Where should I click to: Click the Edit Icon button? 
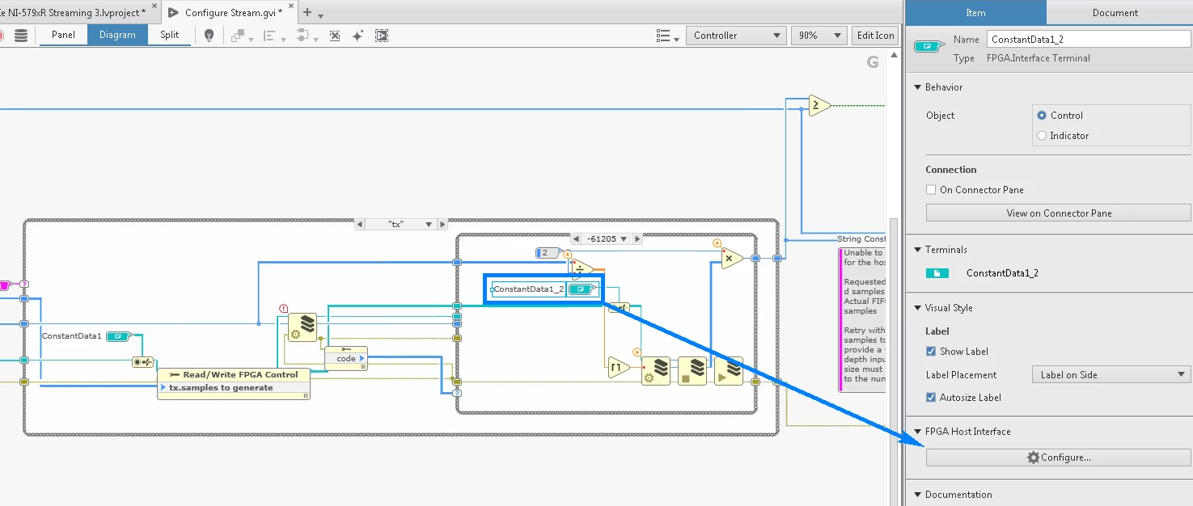[874, 35]
